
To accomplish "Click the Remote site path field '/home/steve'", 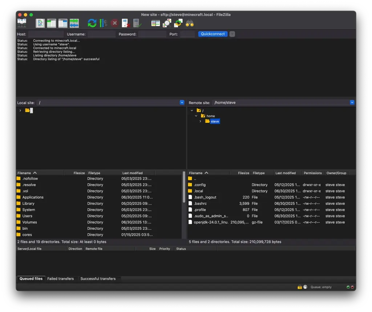I will pos(281,102).
